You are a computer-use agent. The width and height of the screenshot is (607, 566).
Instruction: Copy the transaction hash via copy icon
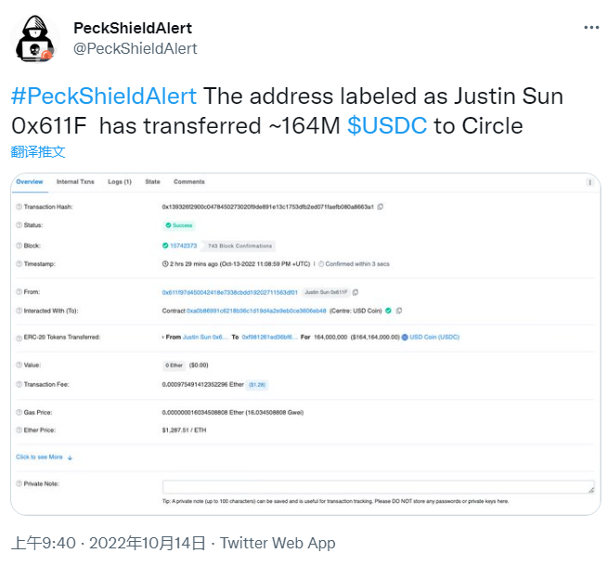pyautogui.click(x=381, y=206)
